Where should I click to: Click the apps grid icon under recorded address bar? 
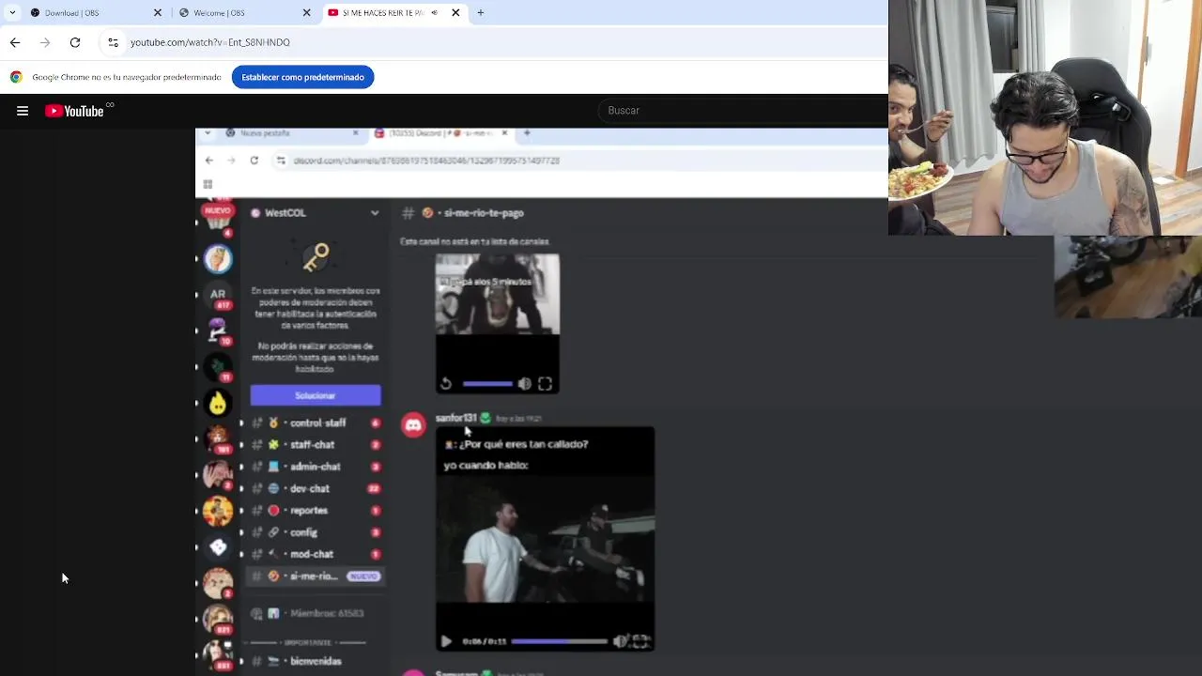click(208, 184)
